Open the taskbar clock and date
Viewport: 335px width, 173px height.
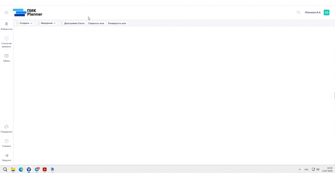click(327, 170)
